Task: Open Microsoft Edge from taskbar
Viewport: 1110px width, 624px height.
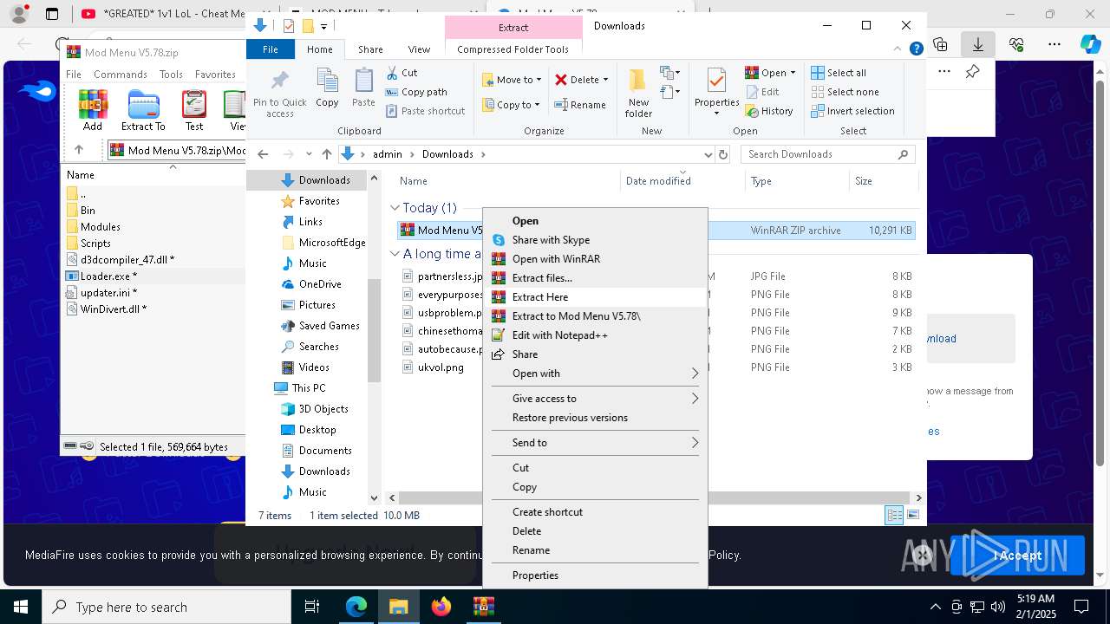Action: pos(356,607)
